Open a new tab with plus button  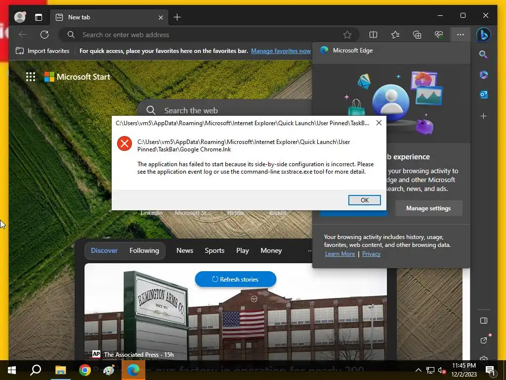tap(177, 17)
